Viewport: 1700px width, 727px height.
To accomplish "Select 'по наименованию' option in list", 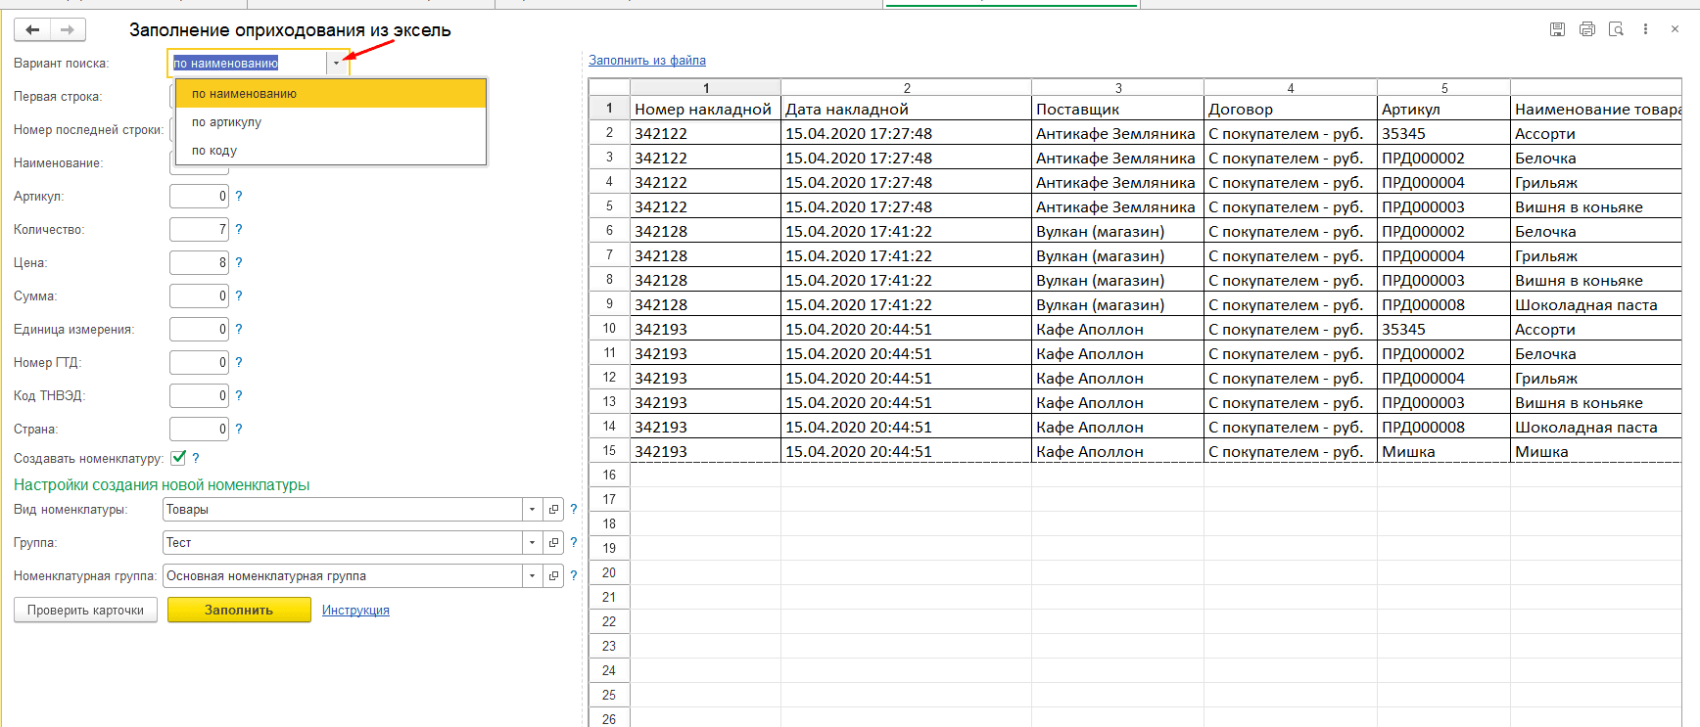I will click(x=331, y=93).
